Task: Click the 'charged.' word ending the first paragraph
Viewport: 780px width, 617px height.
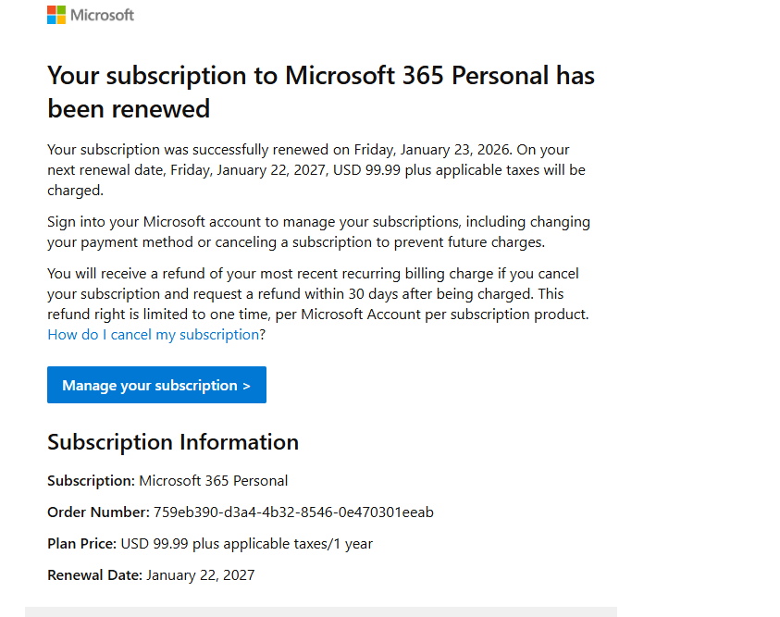Action: pos(75,191)
